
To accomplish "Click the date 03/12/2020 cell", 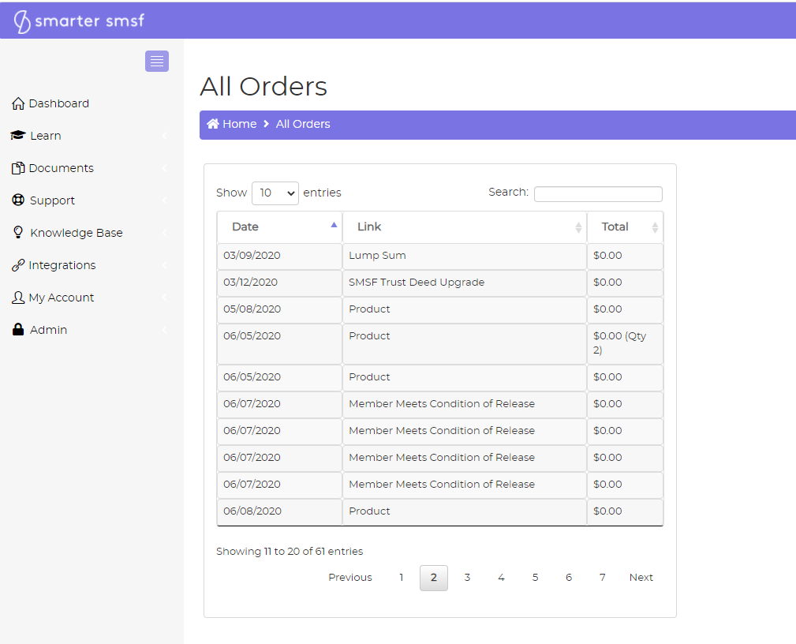I will click(280, 283).
